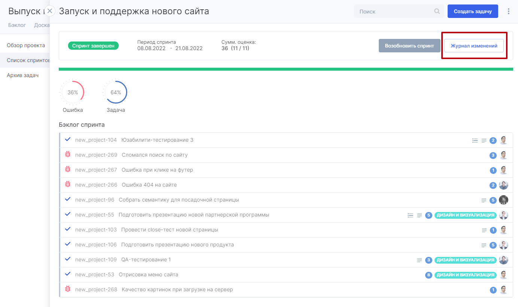
Task: Click the estimate badge 3 on Сломался поиск row
Action: point(493,156)
